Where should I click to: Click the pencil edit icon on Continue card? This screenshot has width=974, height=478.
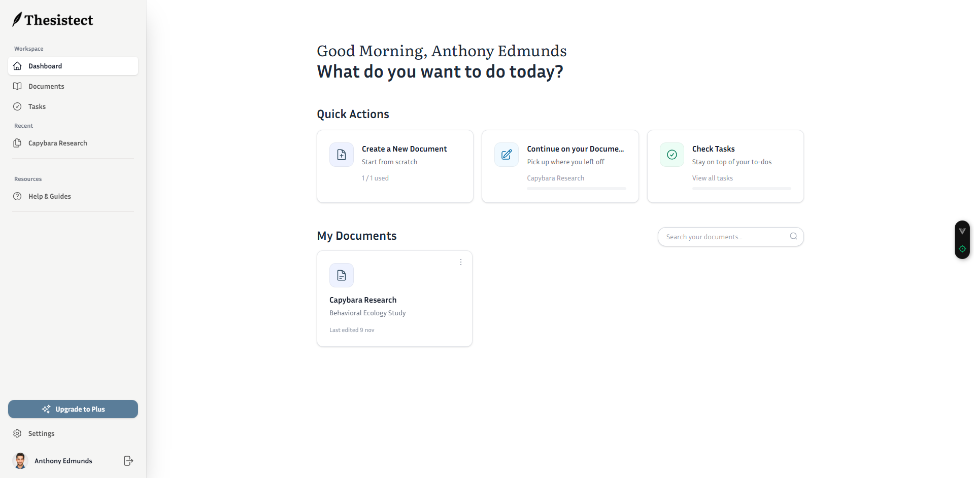tap(507, 155)
